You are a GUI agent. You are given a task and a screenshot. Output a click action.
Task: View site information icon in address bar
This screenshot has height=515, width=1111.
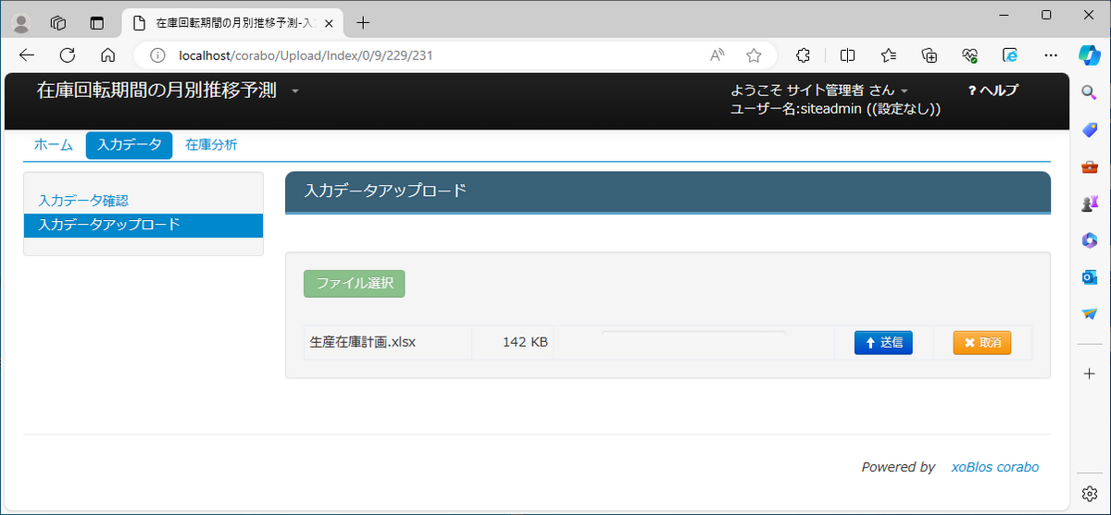tap(157, 55)
